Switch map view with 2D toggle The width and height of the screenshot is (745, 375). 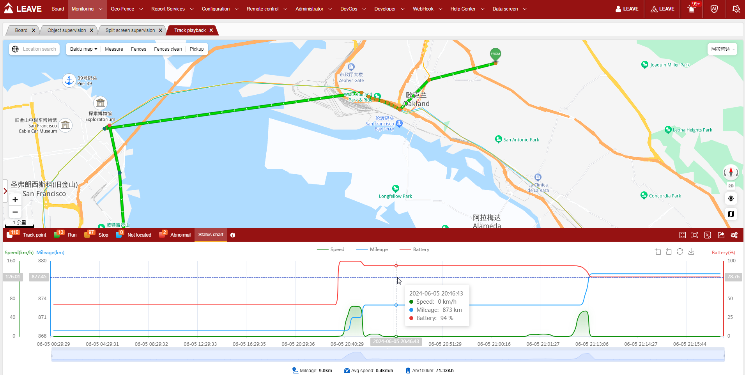click(x=731, y=186)
